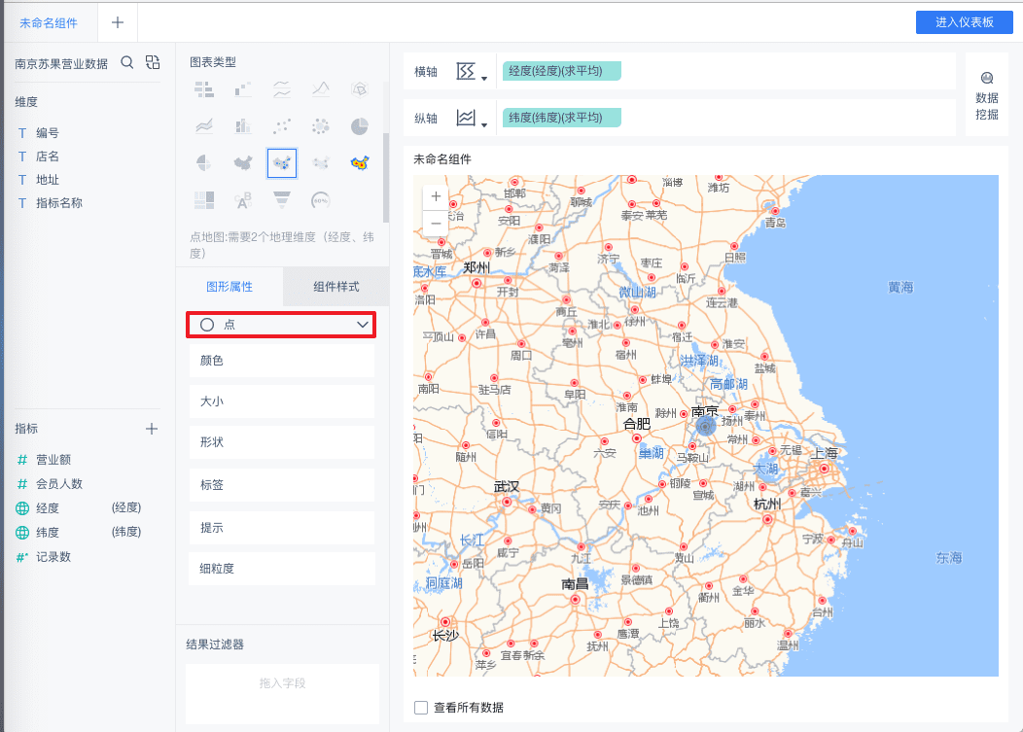Switch to 组件样式 tab
This screenshot has height=732, width=1023.
[x=336, y=287]
